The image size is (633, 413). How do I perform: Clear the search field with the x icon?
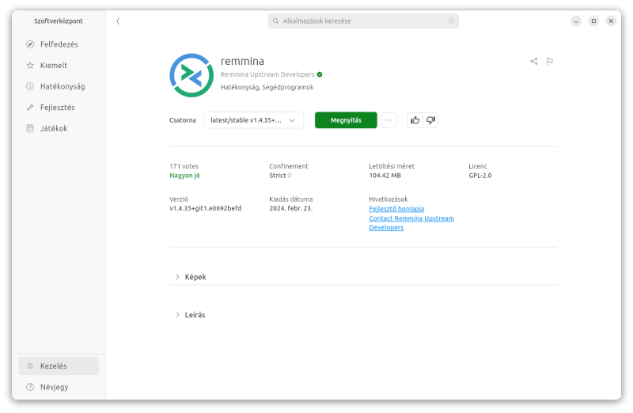(x=451, y=21)
